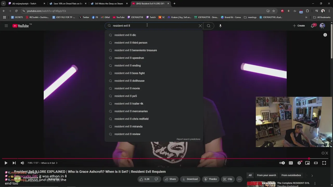Like the video (3.2K)

click(144, 179)
